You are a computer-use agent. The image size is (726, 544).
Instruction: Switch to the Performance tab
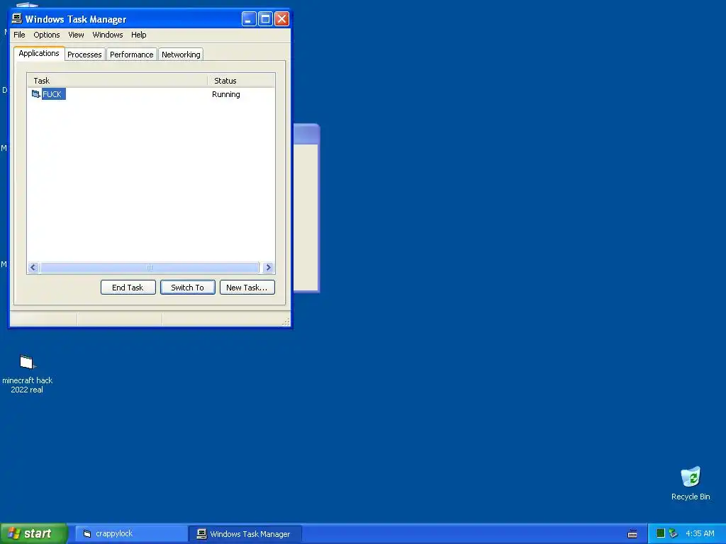tap(131, 54)
